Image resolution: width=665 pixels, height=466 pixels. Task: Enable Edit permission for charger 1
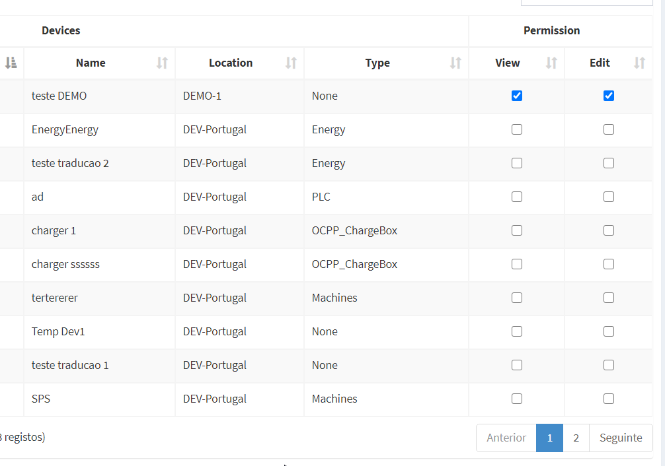coord(609,230)
